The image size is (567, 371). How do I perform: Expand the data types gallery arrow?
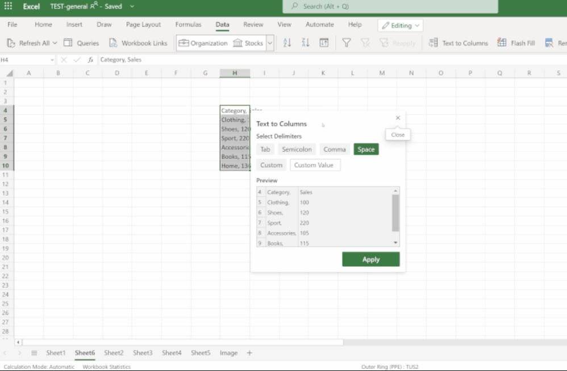click(x=270, y=43)
